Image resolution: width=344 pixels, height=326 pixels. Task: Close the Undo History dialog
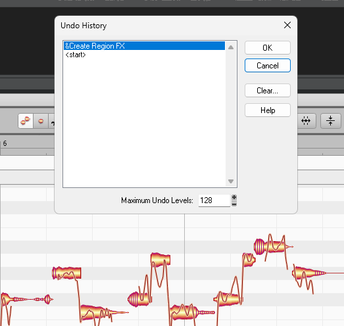point(287,25)
